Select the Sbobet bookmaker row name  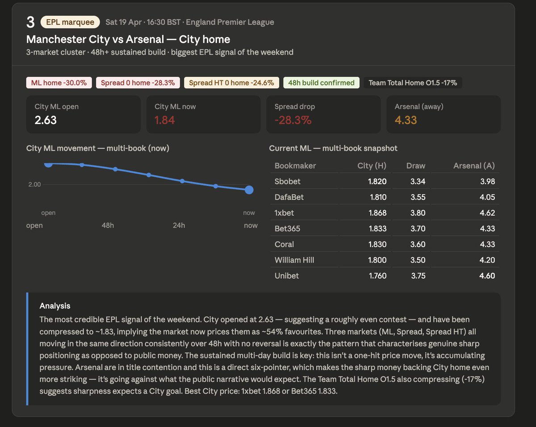pyautogui.click(x=288, y=181)
